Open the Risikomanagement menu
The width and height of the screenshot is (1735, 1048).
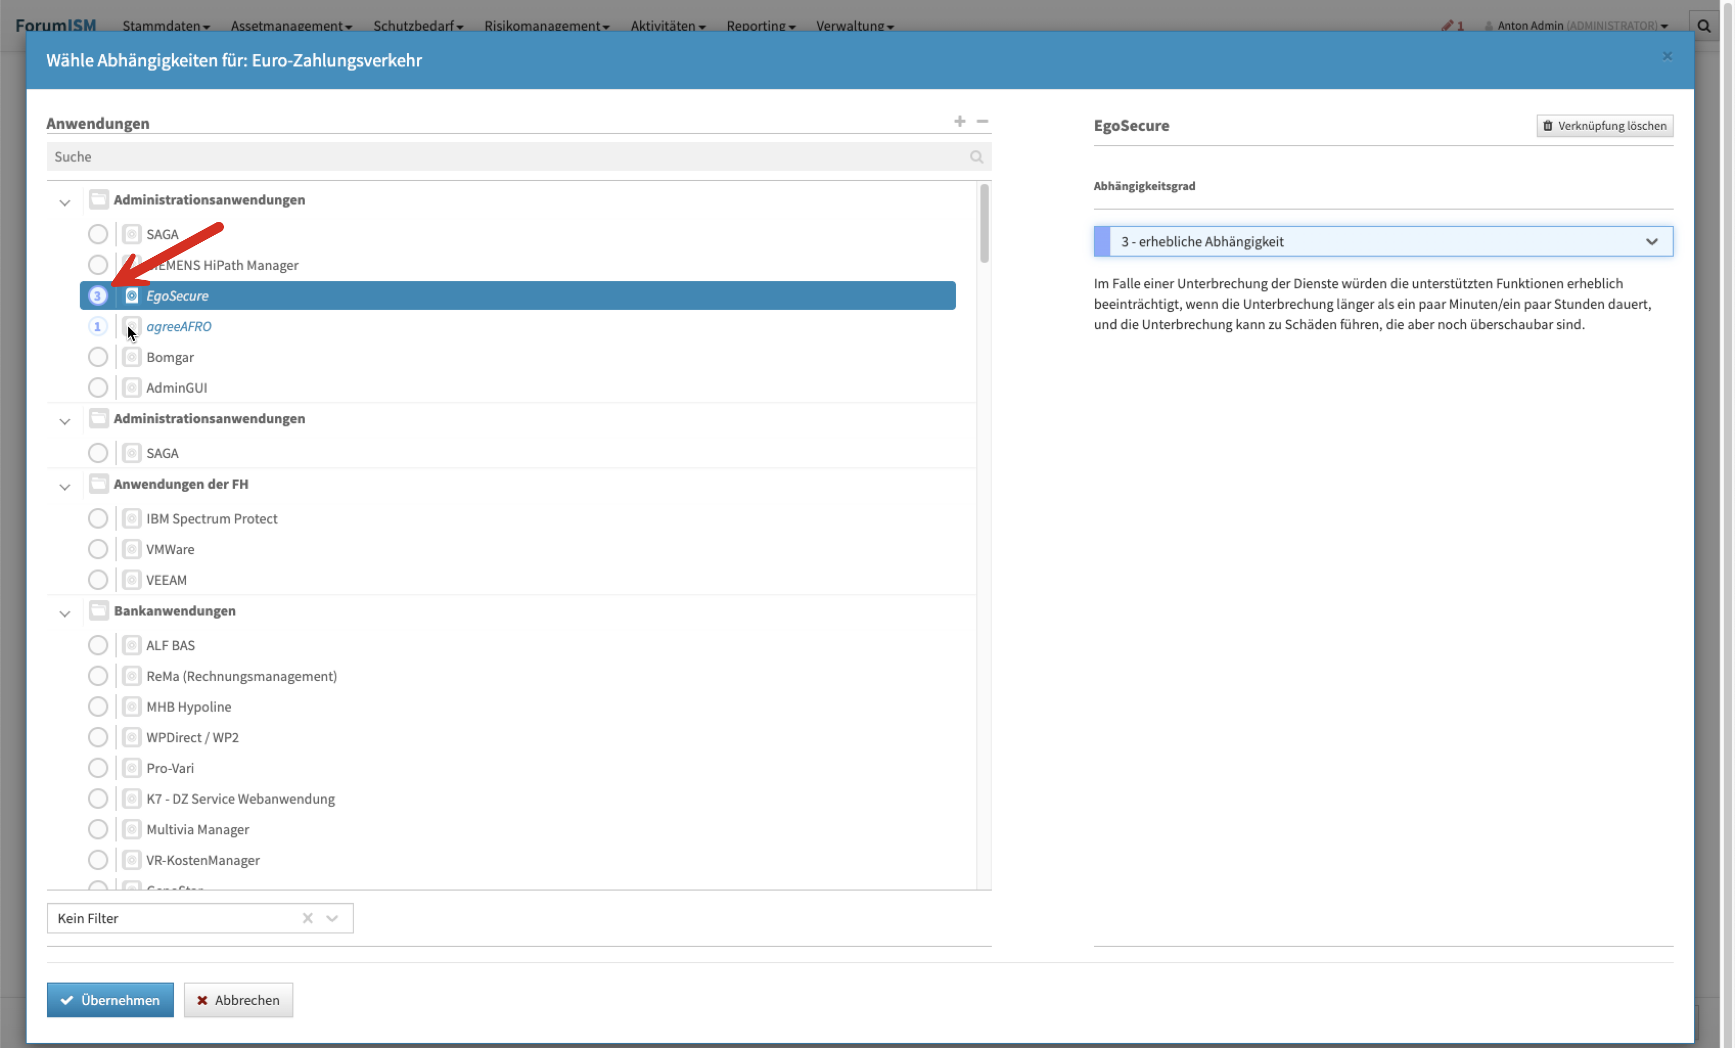coord(546,26)
